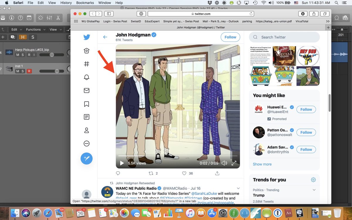The width and height of the screenshot is (352, 220).
Task: Show Safari tab overview
Action: 325,14
